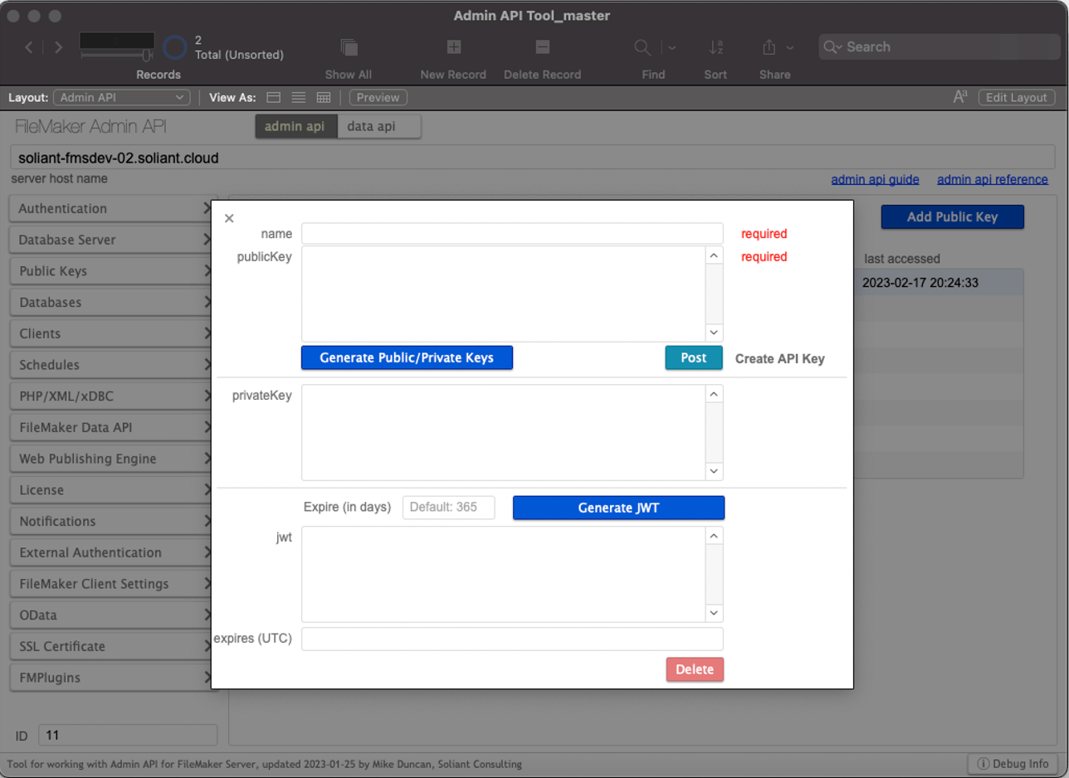Switch to Table view icon
1069x778 pixels.
324,98
